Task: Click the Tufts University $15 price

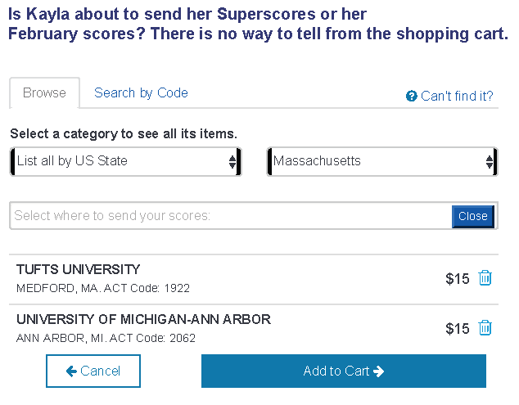Action: (457, 279)
